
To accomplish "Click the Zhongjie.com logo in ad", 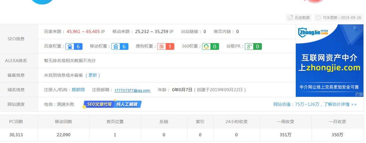I will 313,32.
